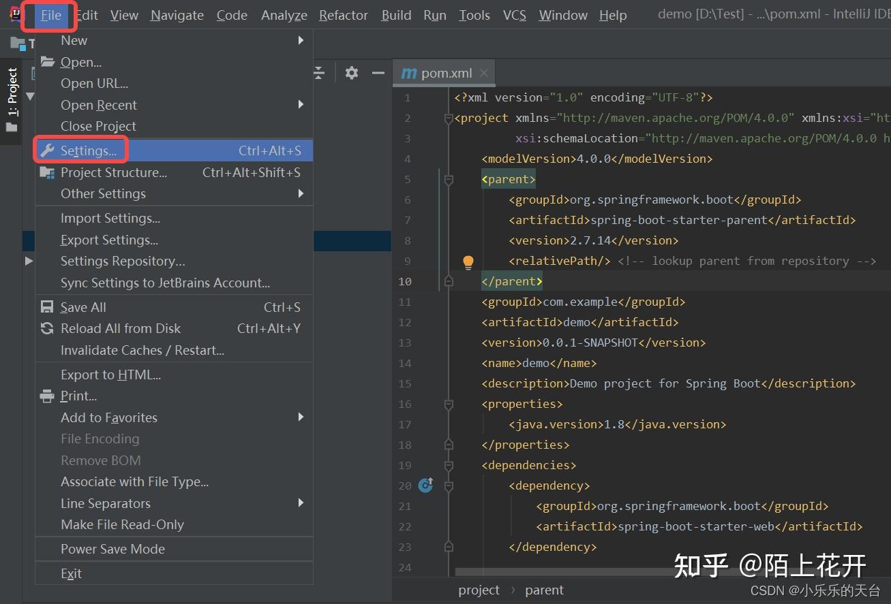Click the spring-boot-starter-web artifactId text
Viewport: 891px width, 604px height.
click(696, 526)
